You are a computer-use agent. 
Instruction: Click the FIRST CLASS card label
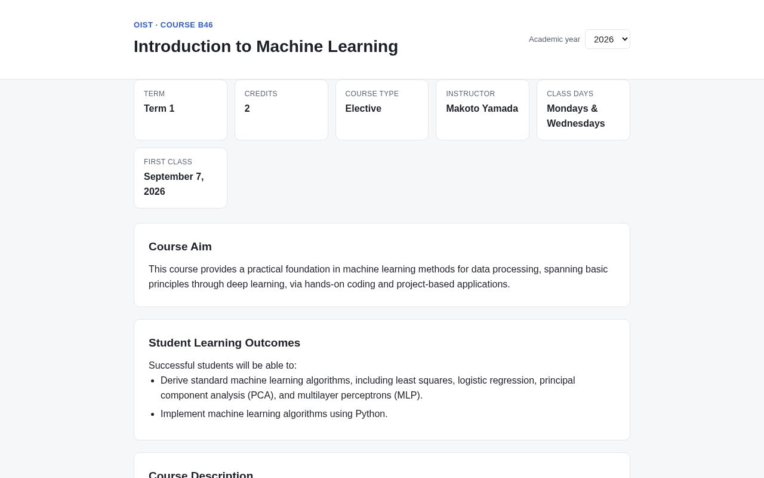[x=168, y=162]
